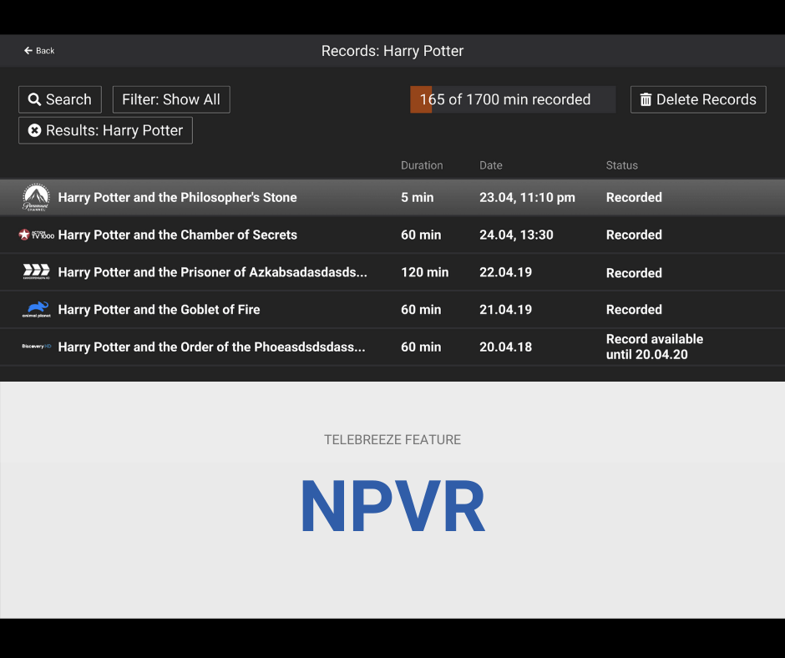
Task: Click the cinema channel logo beside Prisoner of Azkaban
Action: point(36,272)
